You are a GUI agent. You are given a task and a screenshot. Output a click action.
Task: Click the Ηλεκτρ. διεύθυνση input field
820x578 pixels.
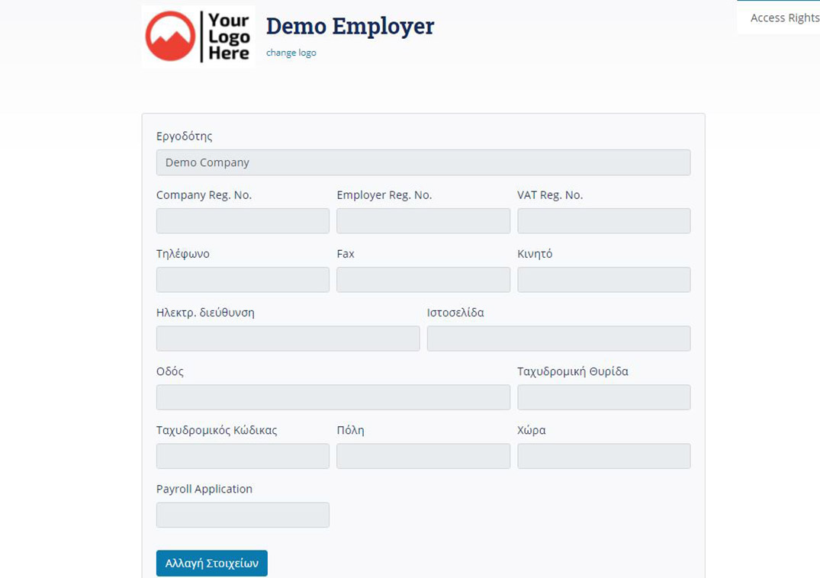tap(288, 339)
